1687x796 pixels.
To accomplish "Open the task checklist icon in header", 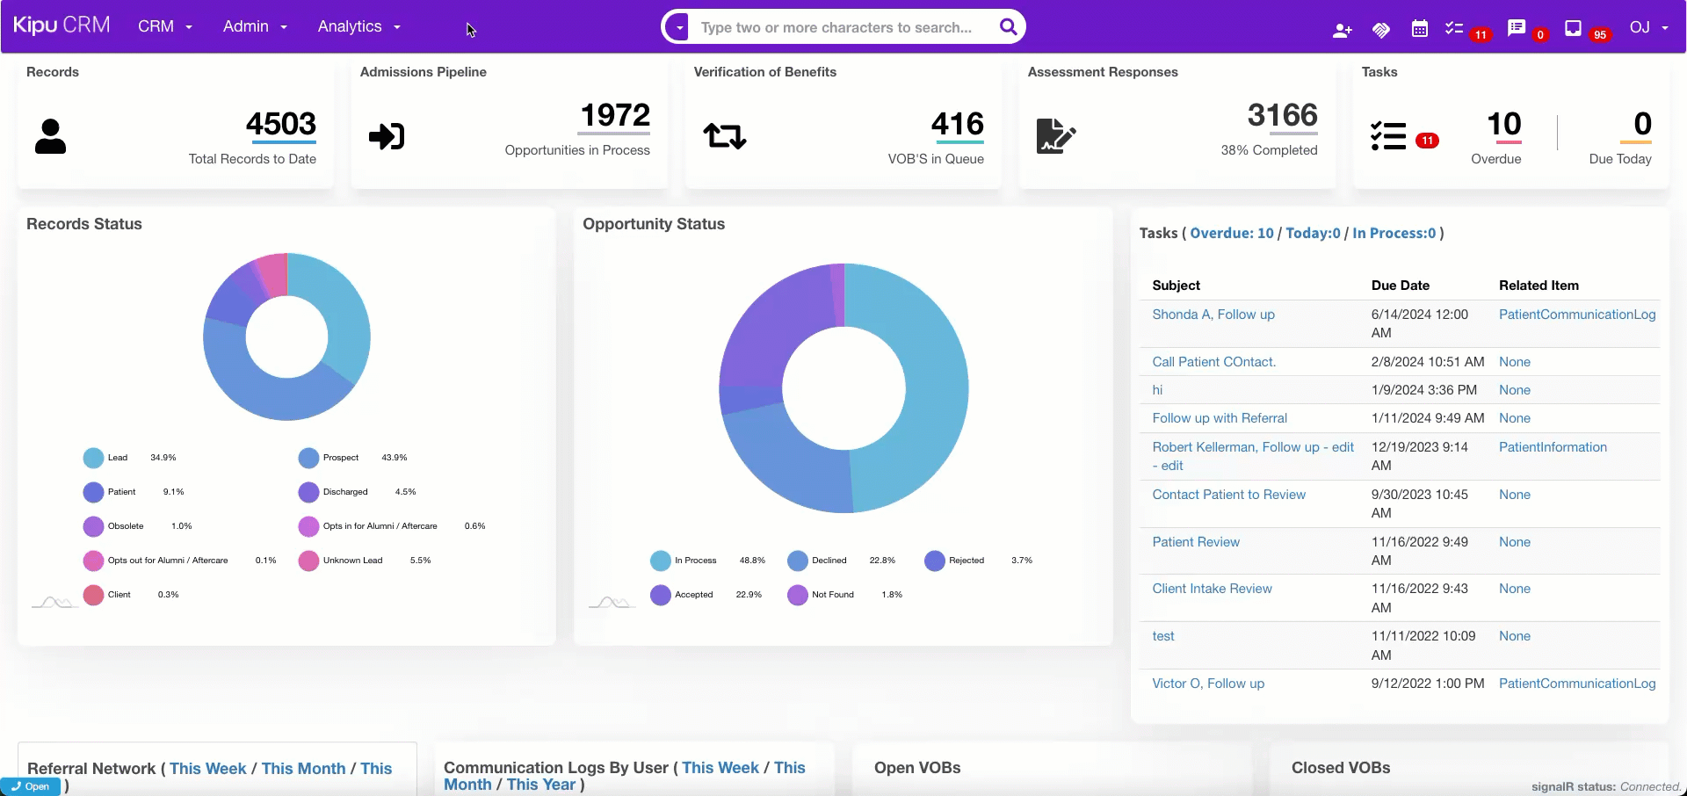I will coord(1454,29).
